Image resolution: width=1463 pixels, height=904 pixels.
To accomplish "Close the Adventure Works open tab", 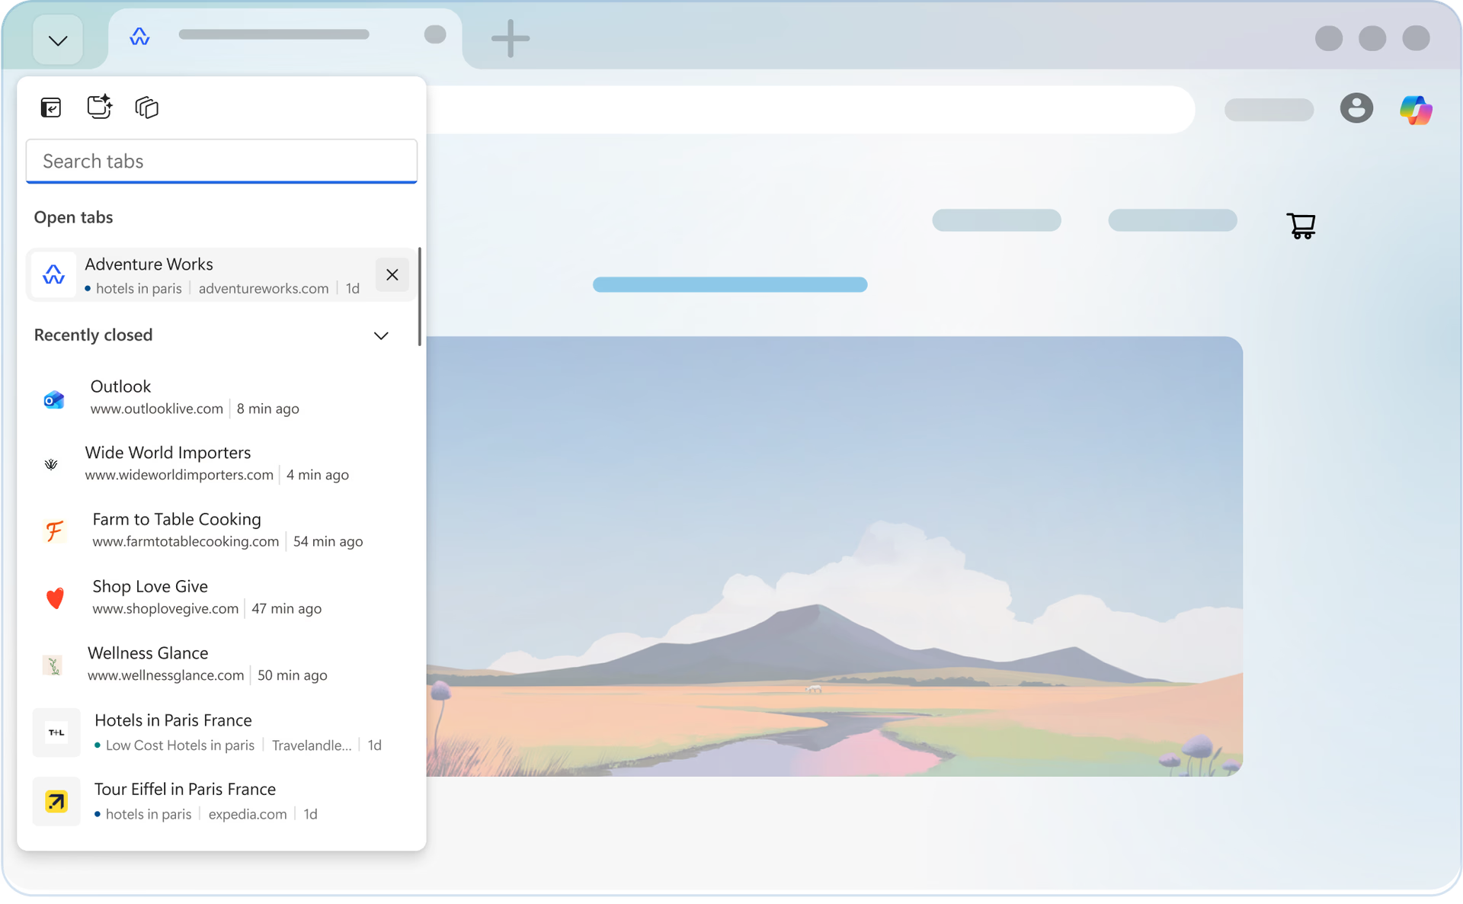I will 392,274.
